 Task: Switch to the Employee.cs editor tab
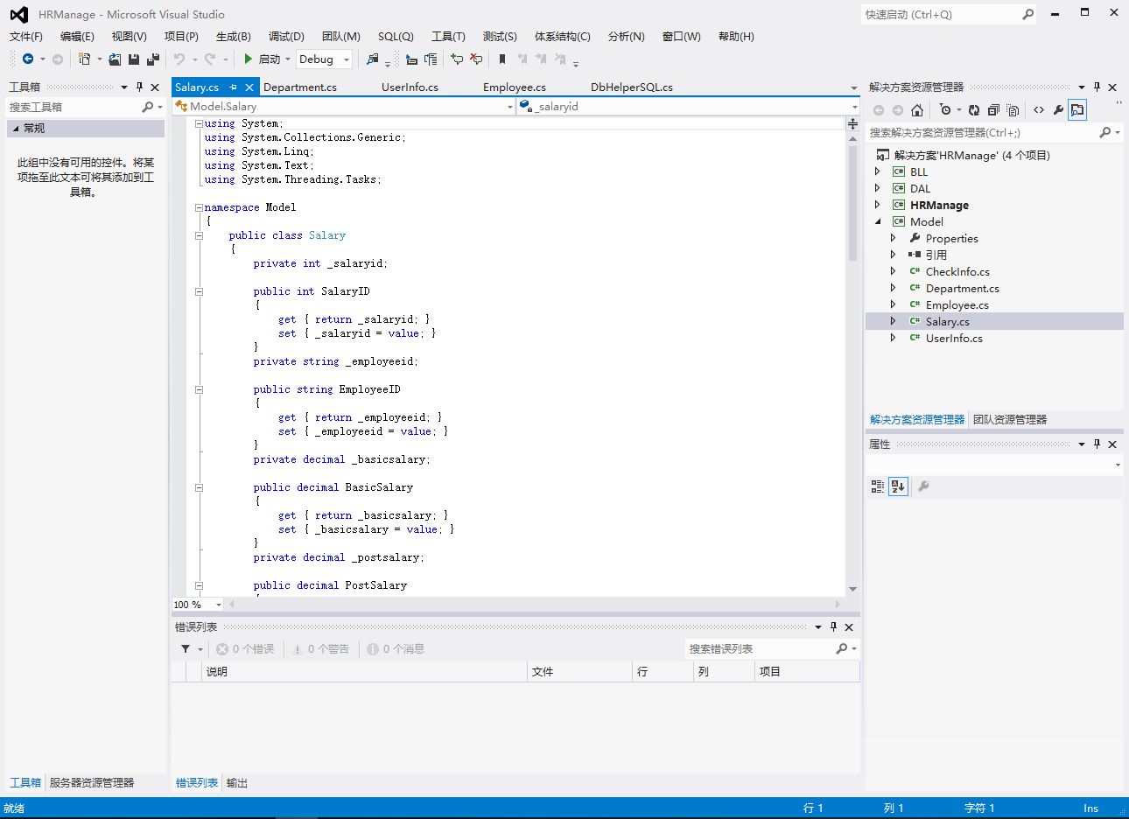tap(515, 87)
